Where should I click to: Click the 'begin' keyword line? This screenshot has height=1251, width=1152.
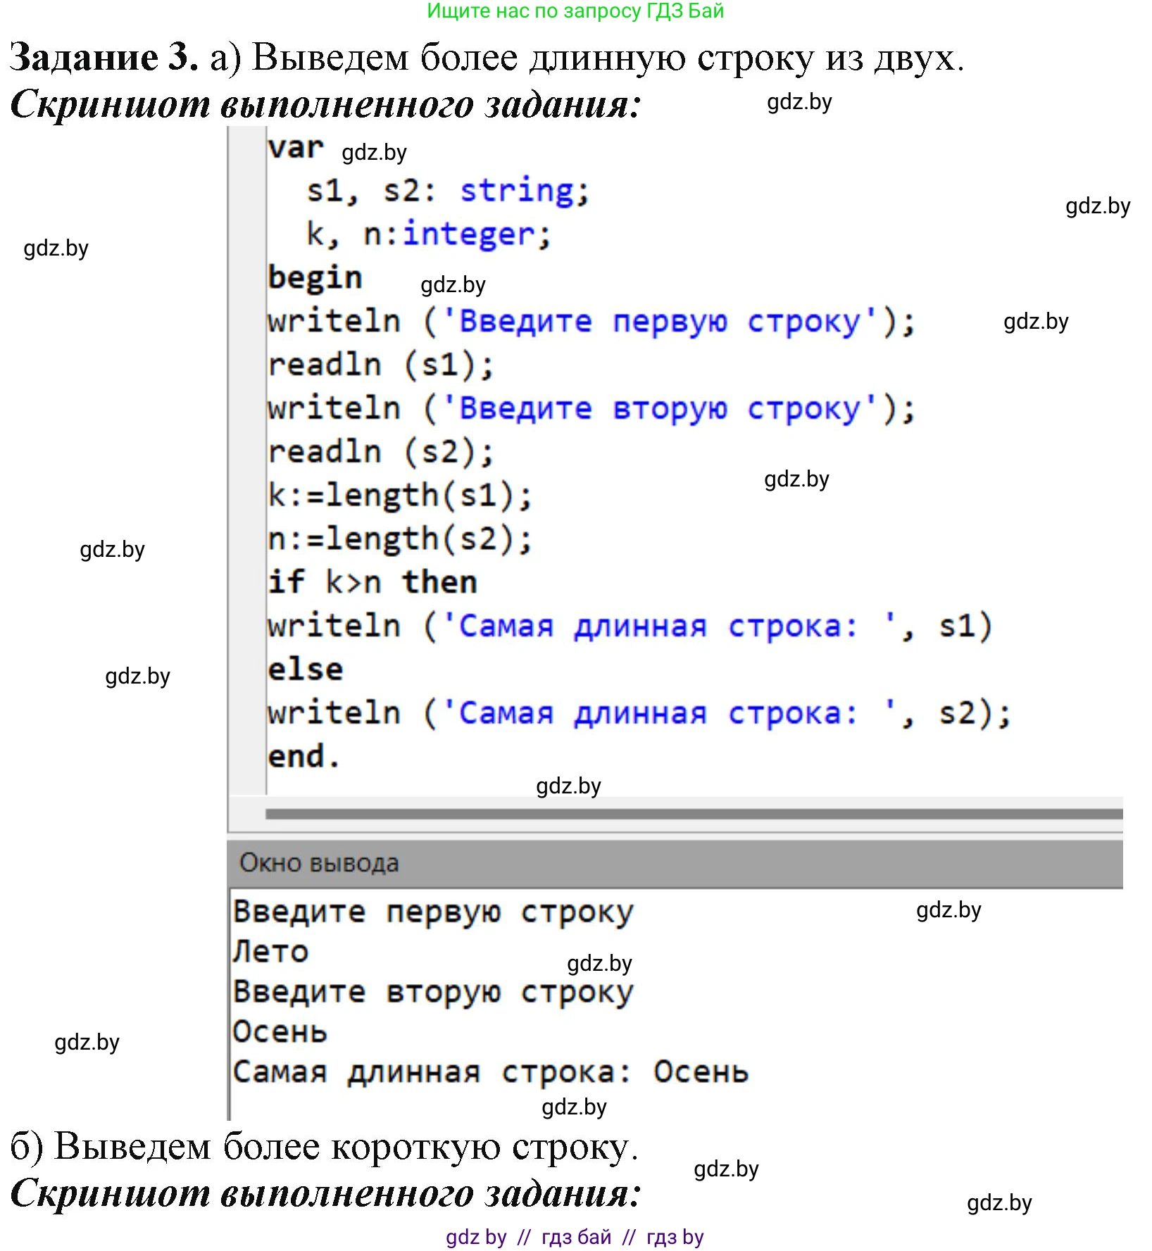(315, 277)
